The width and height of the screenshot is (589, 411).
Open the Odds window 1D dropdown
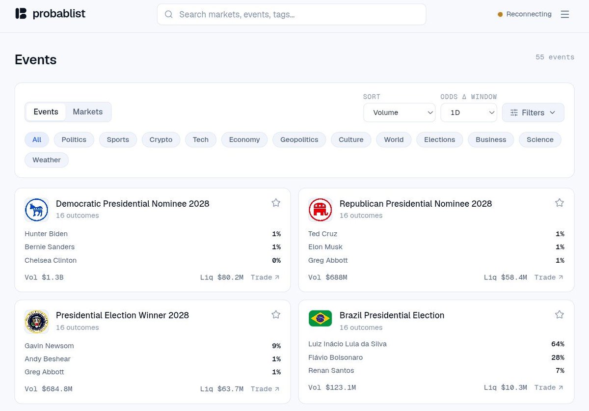click(469, 112)
